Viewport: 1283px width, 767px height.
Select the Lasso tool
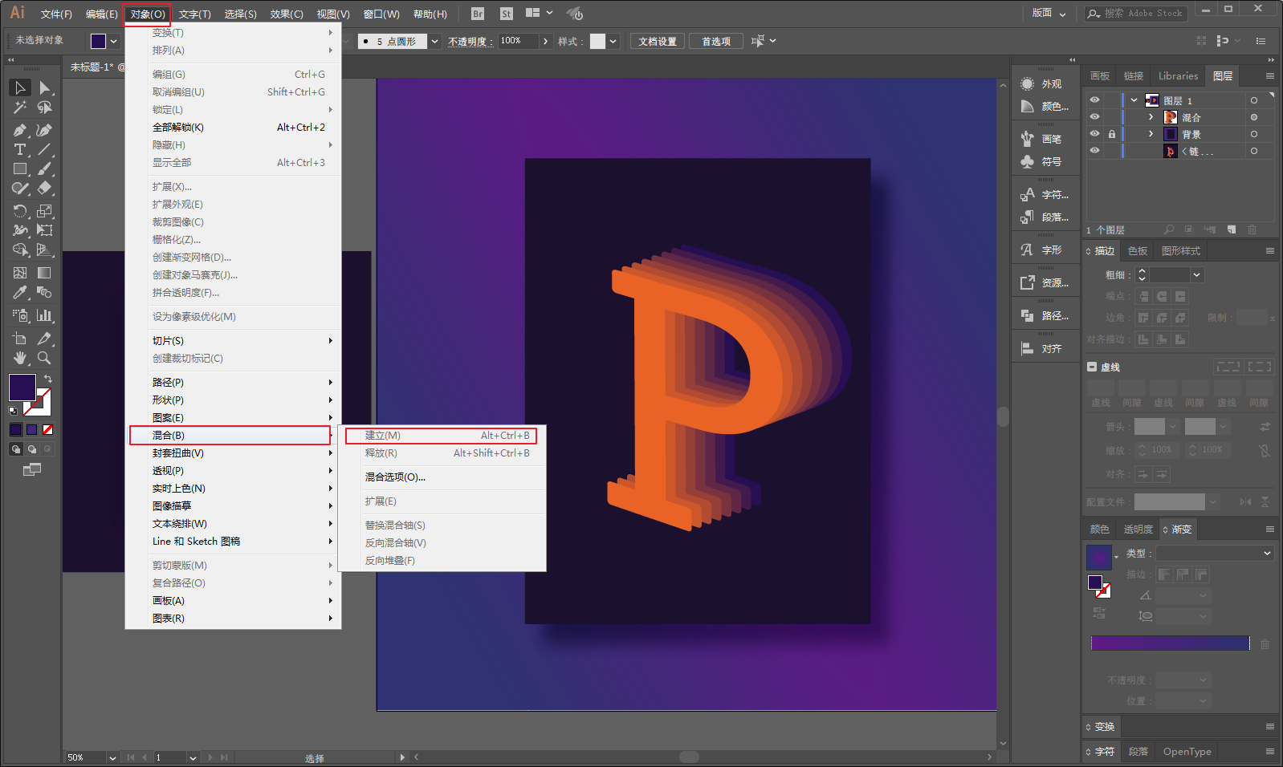pos(44,108)
